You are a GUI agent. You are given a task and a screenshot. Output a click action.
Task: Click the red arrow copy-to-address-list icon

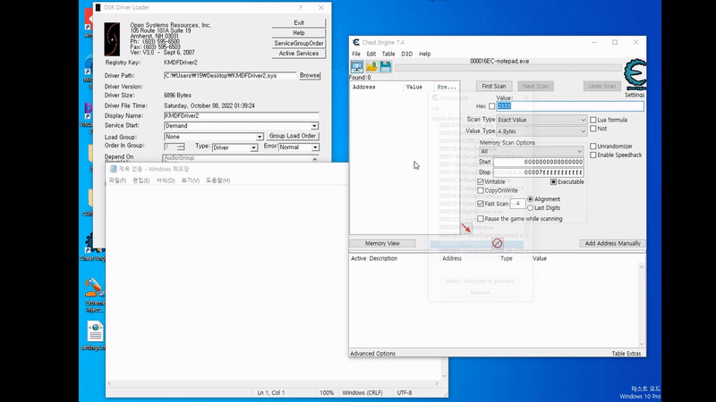[465, 228]
